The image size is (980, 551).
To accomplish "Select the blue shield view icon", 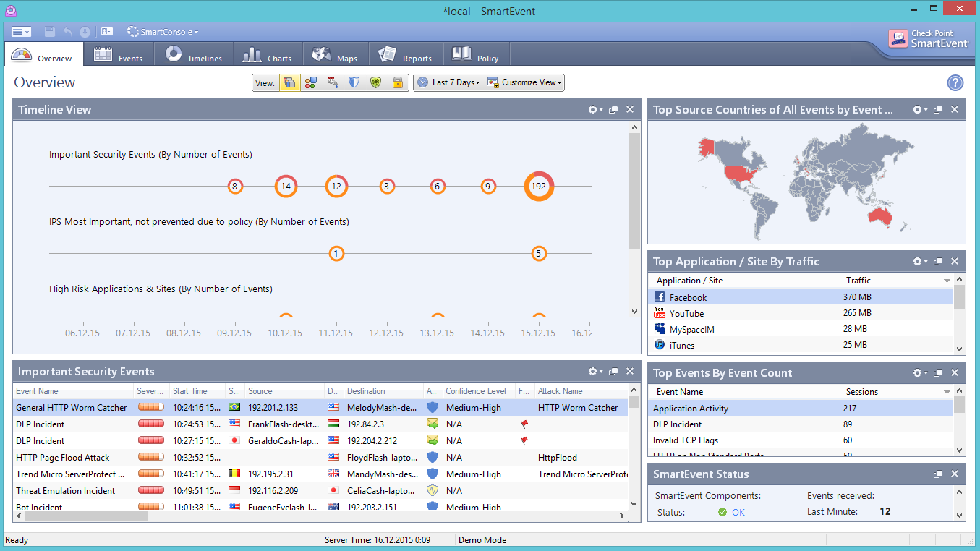I will pyautogui.click(x=354, y=83).
